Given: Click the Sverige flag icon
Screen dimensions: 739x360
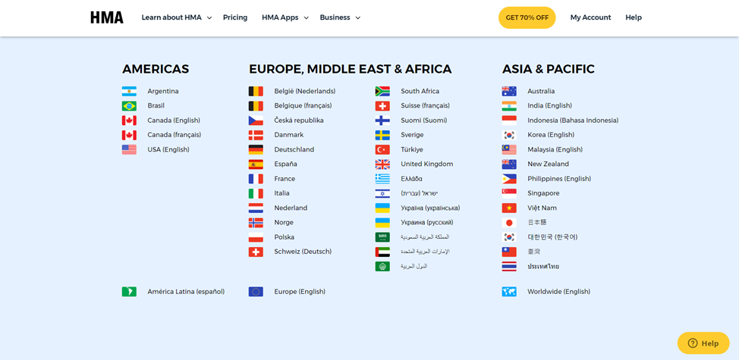Looking at the screenshot, I should [x=382, y=135].
